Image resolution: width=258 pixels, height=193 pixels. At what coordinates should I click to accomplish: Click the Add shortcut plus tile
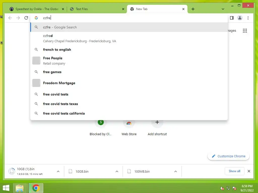[x=157, y=128]
